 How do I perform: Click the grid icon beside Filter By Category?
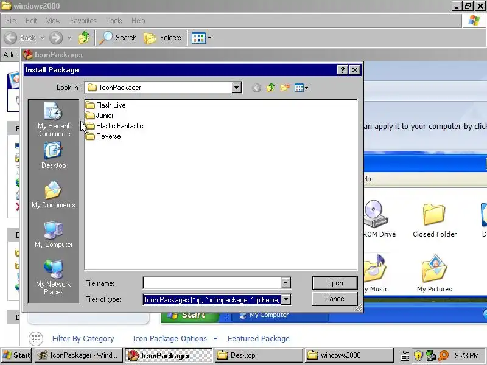point(36,339)
